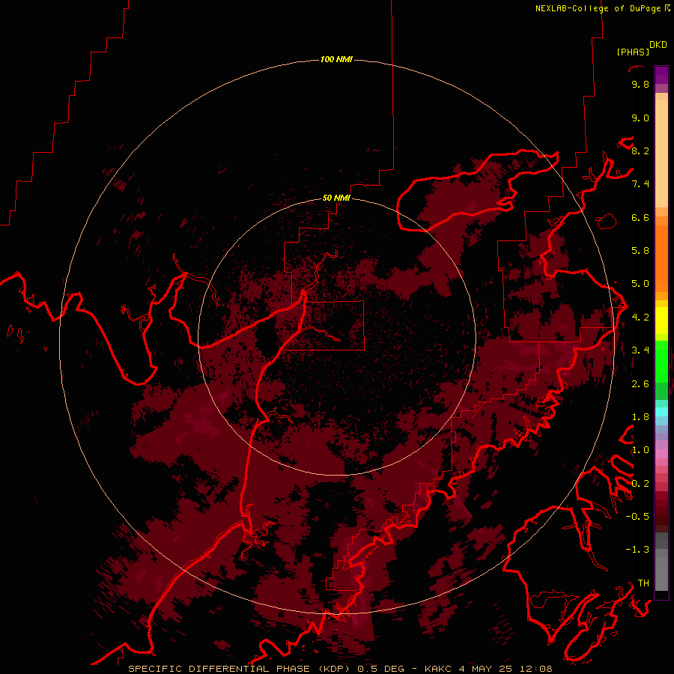The height and width of the screenshot is (674, 674).
Task: Click the -0.5 legend value
Action: pos(637,517)
